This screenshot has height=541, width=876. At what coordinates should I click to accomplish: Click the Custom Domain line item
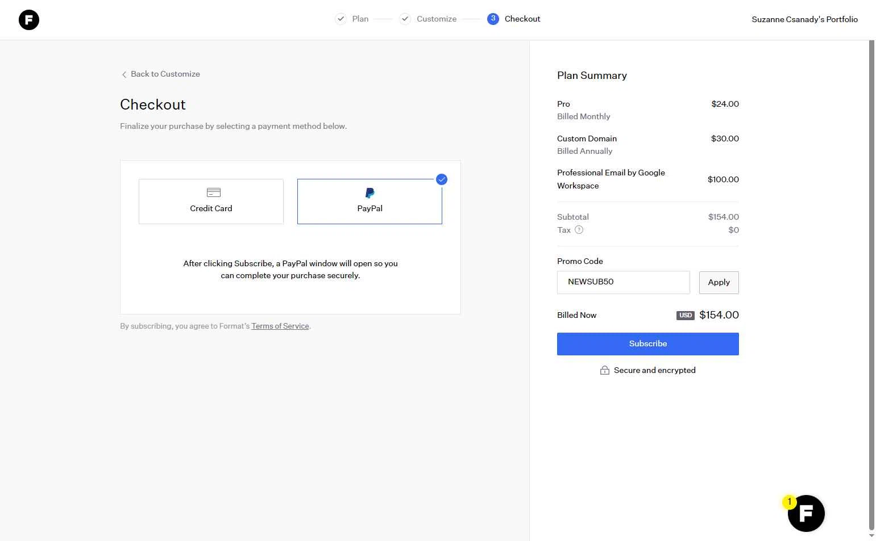[x=587, y=139]
